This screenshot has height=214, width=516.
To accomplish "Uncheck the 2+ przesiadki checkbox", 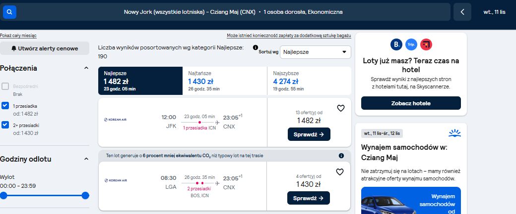I will click(x=5, y=125).
